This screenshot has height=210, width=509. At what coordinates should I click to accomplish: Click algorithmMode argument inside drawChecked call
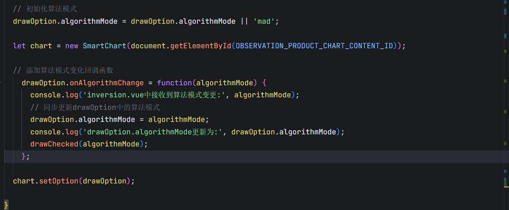[111, 144]
